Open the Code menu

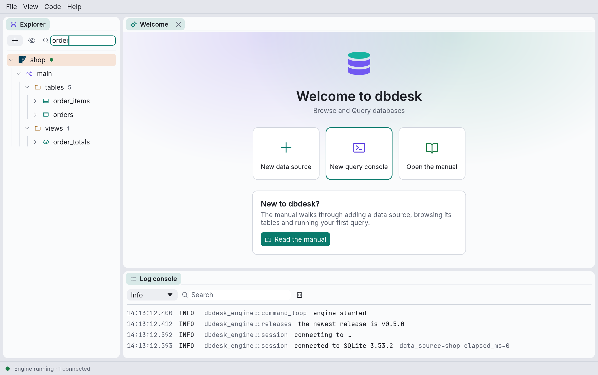coord(52,7)
